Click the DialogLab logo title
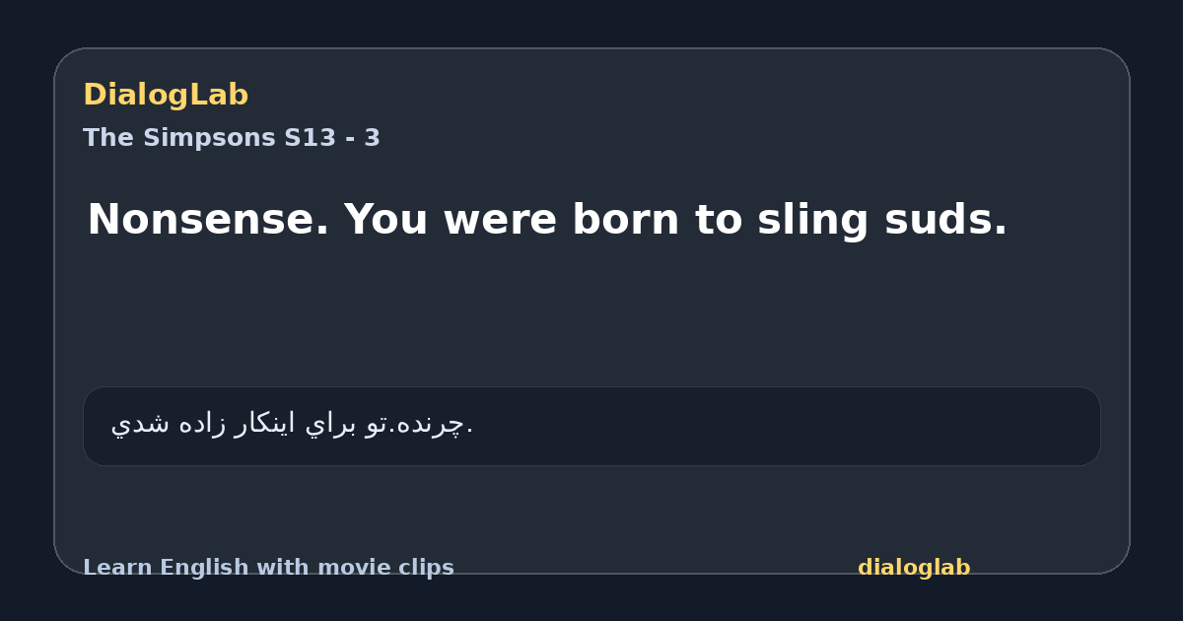Image resolution: width=1183 pixels, height=621 pixels. click(x=166, y=95)
